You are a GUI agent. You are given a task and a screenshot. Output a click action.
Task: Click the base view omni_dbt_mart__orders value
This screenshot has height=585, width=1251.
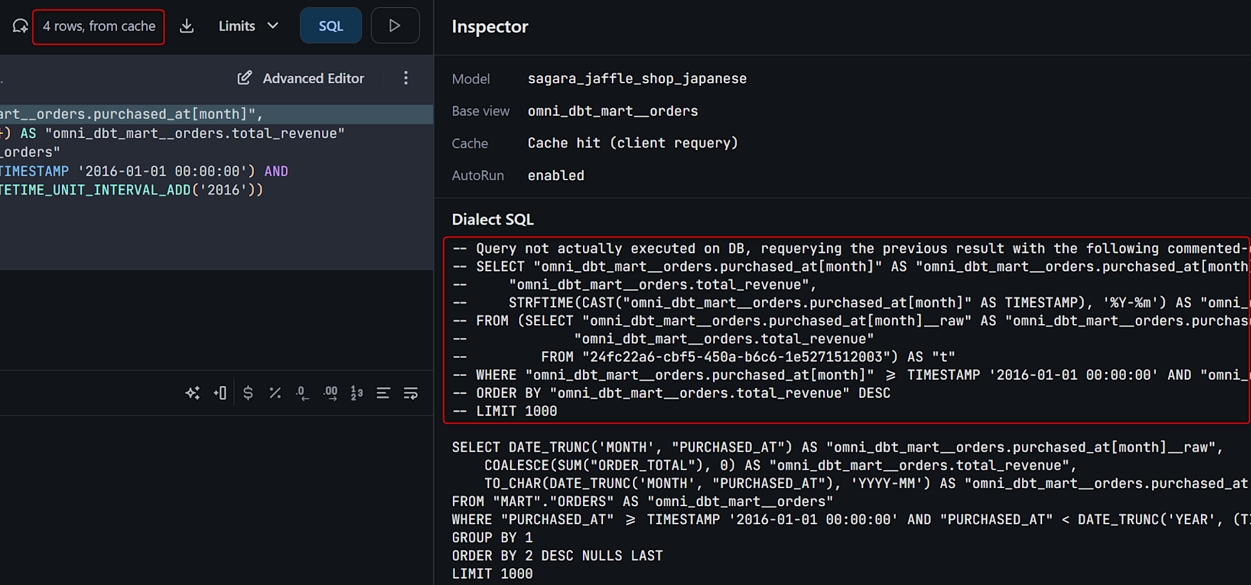tap(612, 111)
